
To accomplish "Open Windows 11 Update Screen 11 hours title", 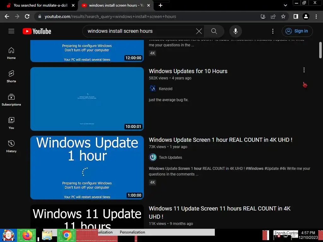I will [220, 213].
